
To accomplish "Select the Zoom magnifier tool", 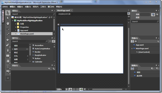I will pos(8,29).
